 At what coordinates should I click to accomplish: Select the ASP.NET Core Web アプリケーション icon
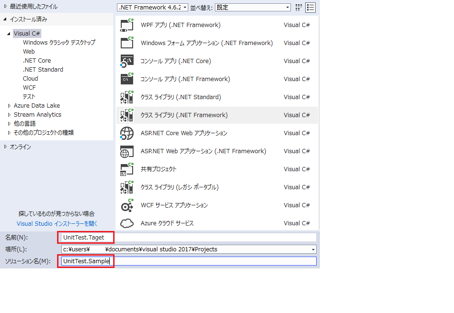[127, 133]
